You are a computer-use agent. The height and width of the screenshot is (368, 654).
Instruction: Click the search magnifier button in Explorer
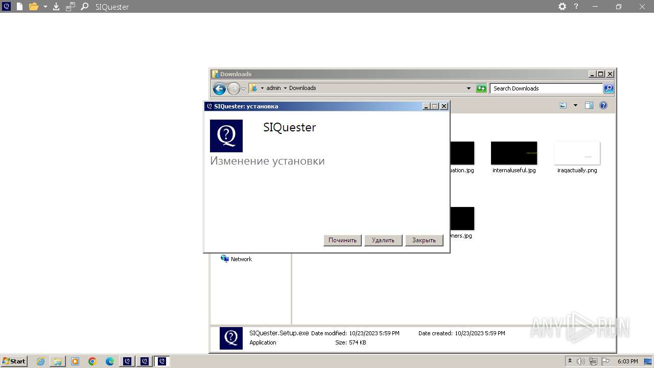609,88
